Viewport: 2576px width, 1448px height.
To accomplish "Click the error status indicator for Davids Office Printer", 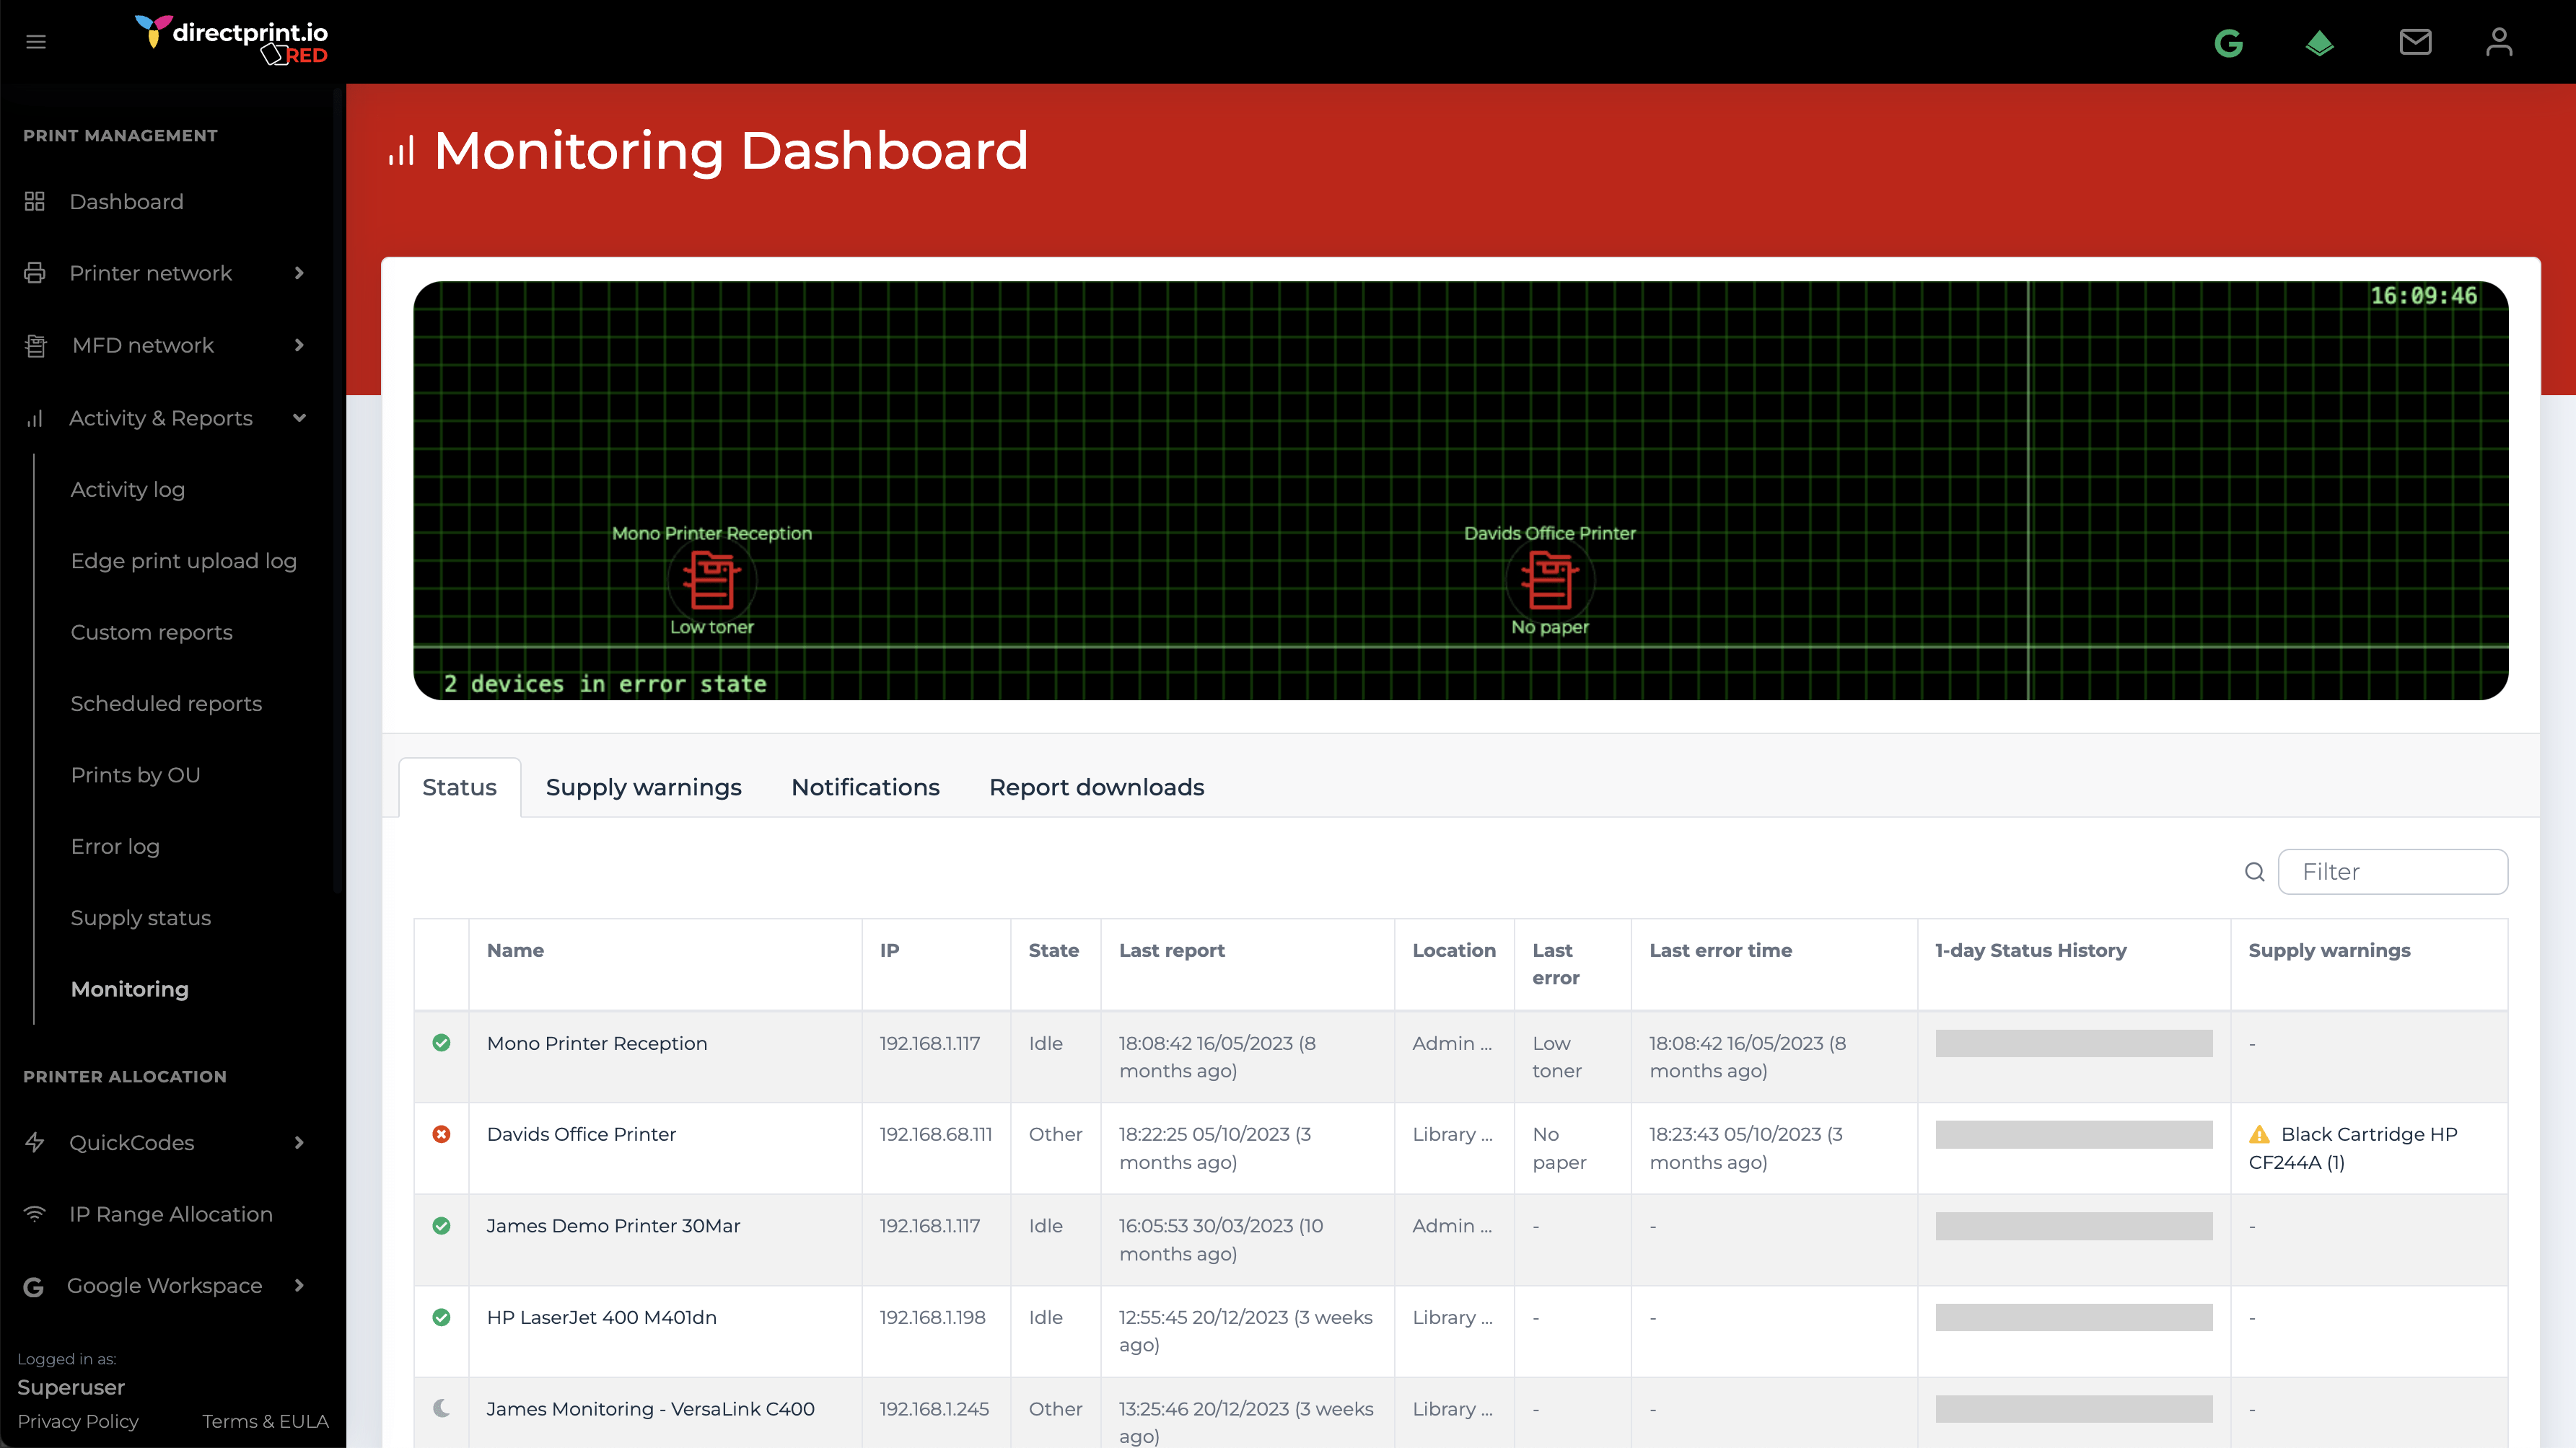I will [x=441, y=1134].
